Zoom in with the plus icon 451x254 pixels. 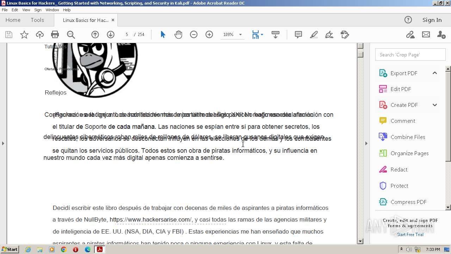point(209,35)
